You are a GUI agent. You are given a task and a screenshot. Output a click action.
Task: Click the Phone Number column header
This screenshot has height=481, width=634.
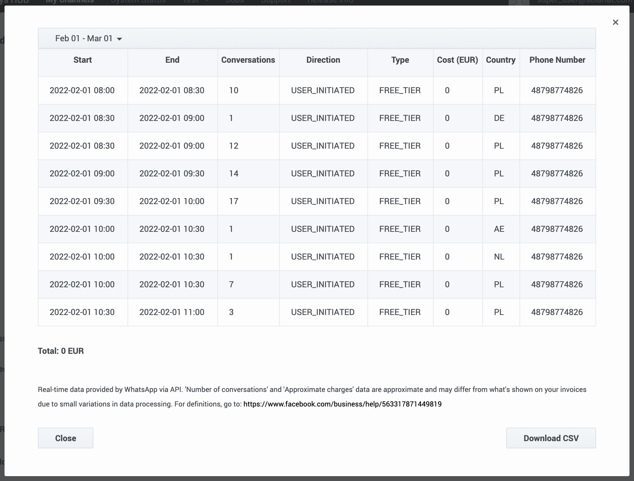557,60
